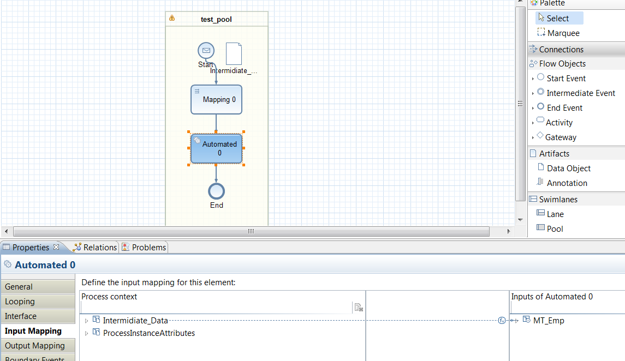Open the Output Mapping section
This screenshot has width=625, height=361.
(38, 346)
